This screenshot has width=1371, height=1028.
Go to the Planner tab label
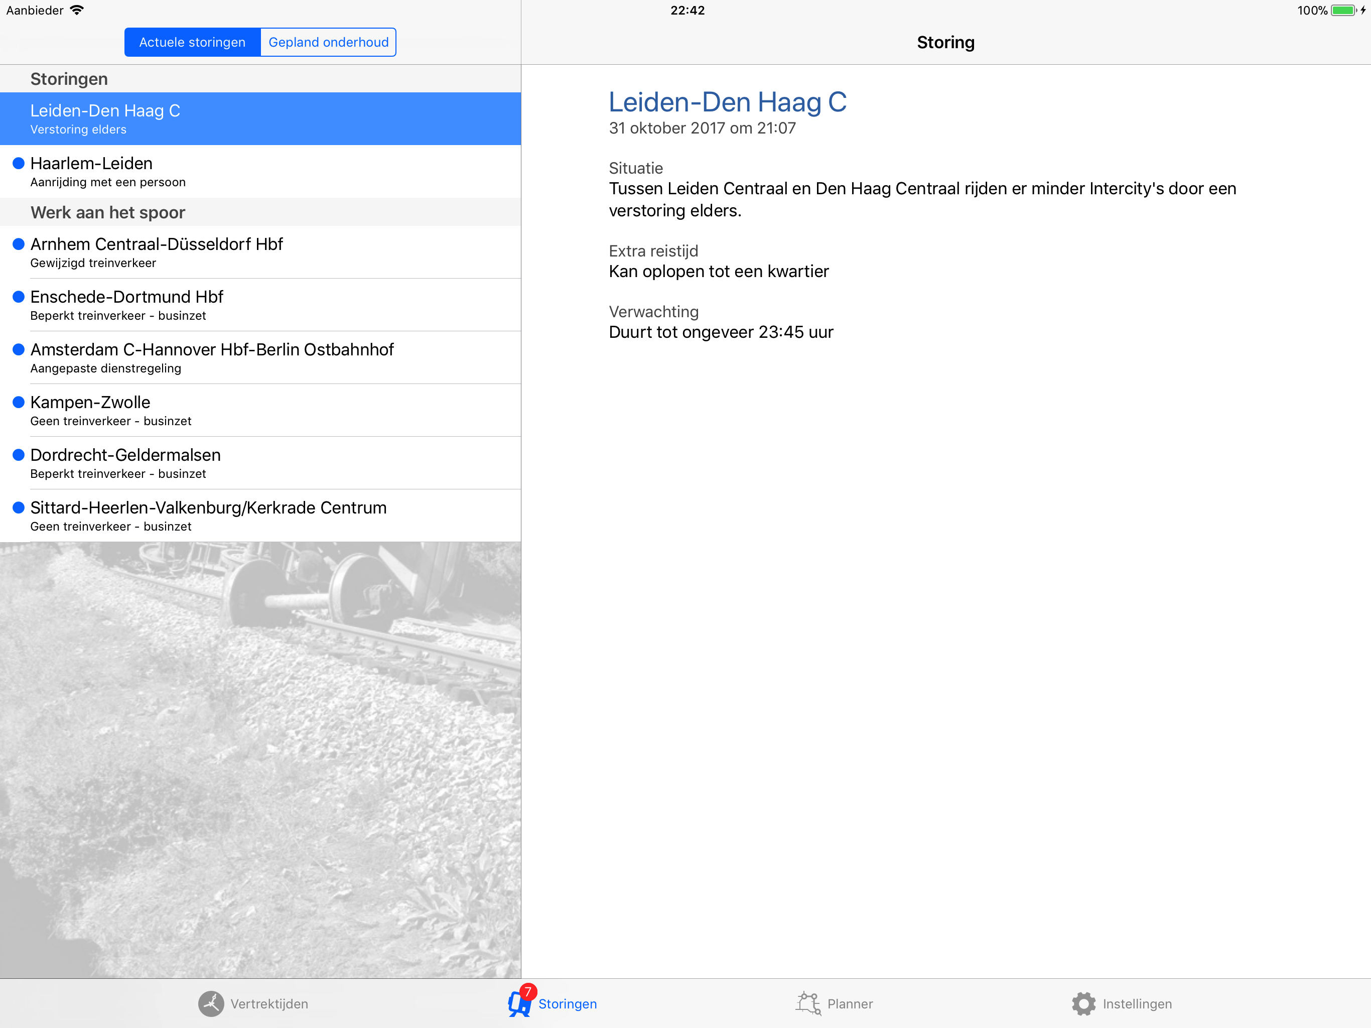850,1004
